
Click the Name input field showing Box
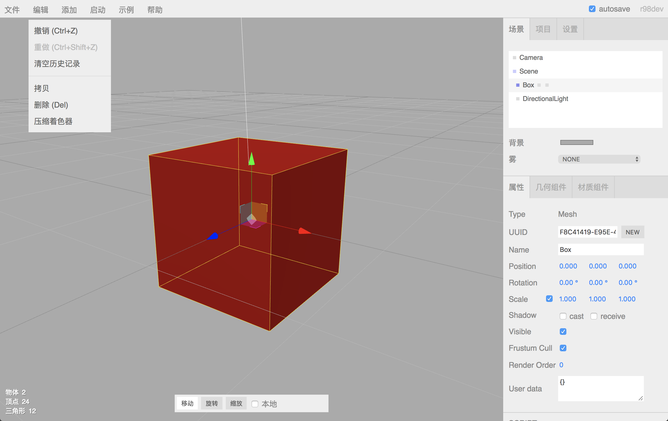click(x=601, y=249)
